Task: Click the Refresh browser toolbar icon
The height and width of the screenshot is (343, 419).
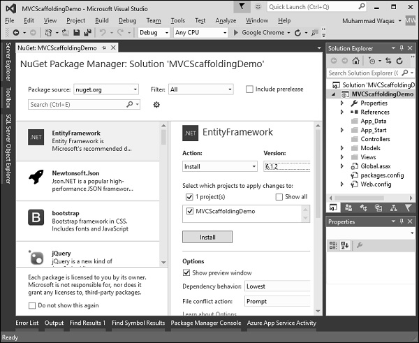Action: [x=297, y=33]
